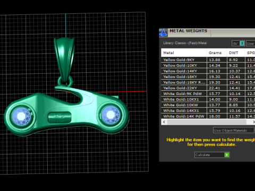
Task: Select the Yellow Gold:9KY row
Action: 208,60
